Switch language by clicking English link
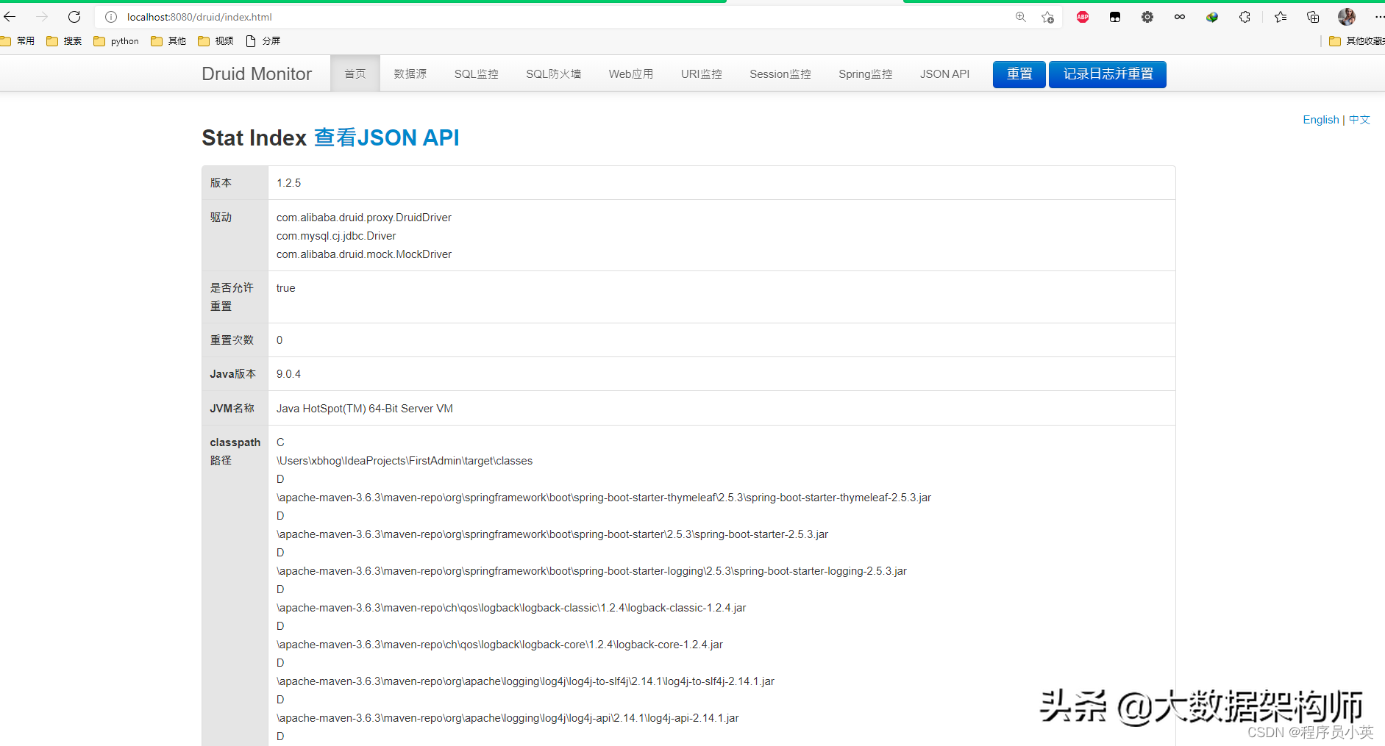 pyautogui.click(x=1320, y=119)
